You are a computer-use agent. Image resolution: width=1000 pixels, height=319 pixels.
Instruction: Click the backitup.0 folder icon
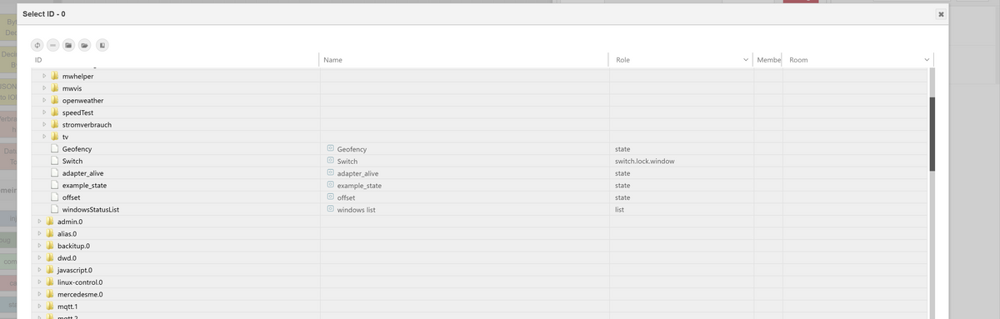(50, 246)
